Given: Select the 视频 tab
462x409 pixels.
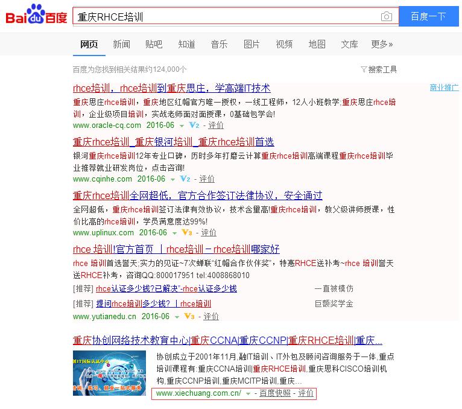Looking at the screenshot, I should tap(284, 44).
